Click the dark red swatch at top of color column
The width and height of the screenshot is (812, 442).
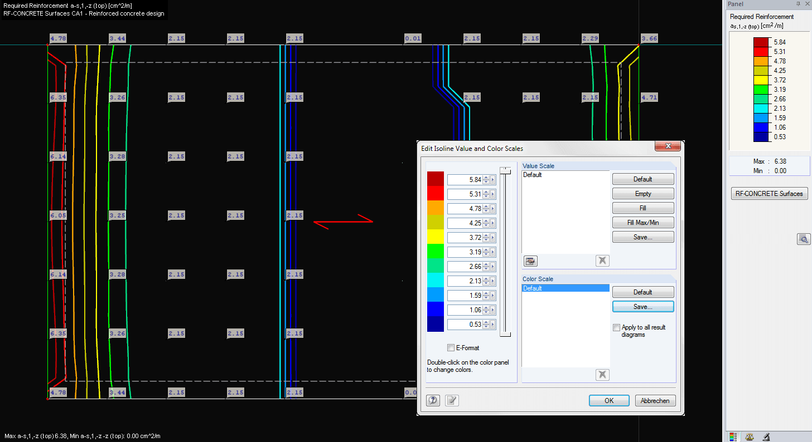tap(435, 179)
